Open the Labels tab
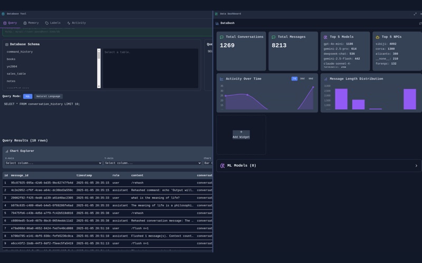This screenshot has width=422, height=263. tap(53, 23)
